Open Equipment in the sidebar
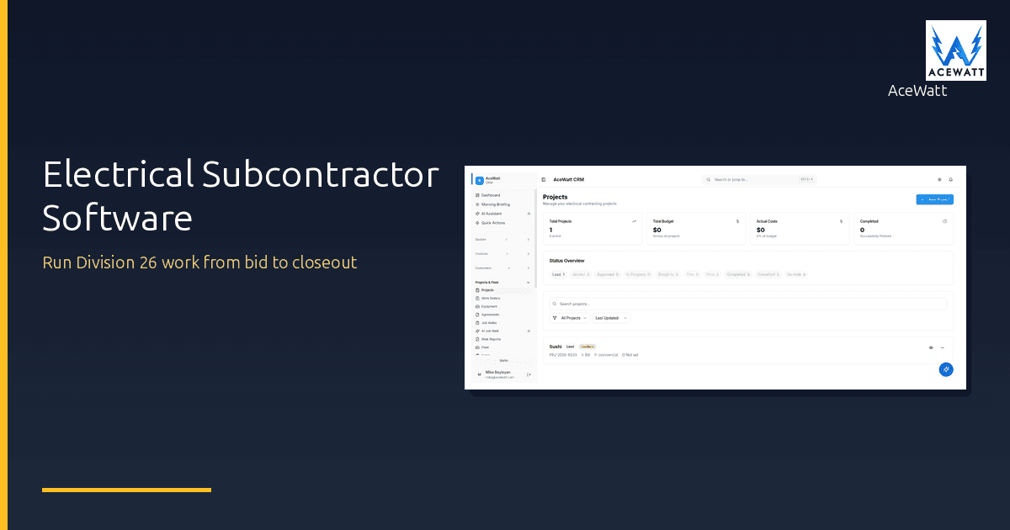Image resolution: width=1010 pixels, height=530 pixels. [x=502, y=306]
